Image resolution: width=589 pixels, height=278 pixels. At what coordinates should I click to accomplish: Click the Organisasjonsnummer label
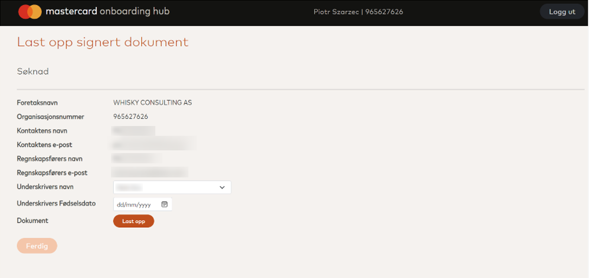50,117
